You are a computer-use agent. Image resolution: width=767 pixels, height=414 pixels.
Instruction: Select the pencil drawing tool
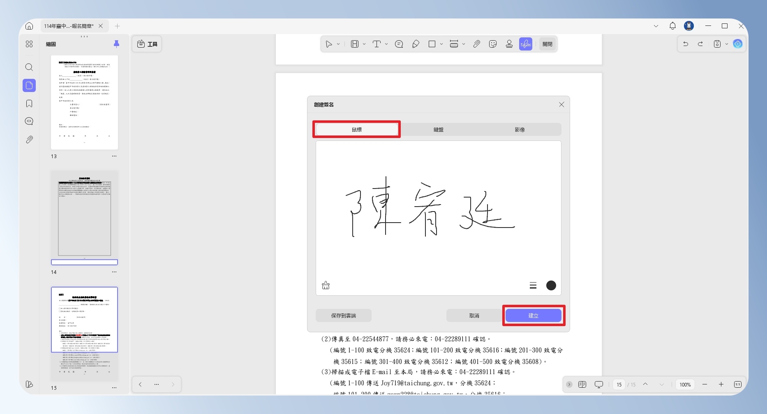tap(416, 44)
